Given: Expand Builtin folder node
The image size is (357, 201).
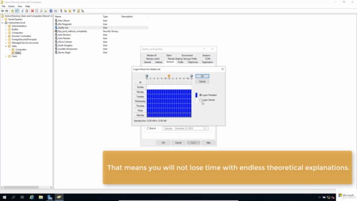Looking at the screenshot, I should pyautogui.click(x=6, y=30).
